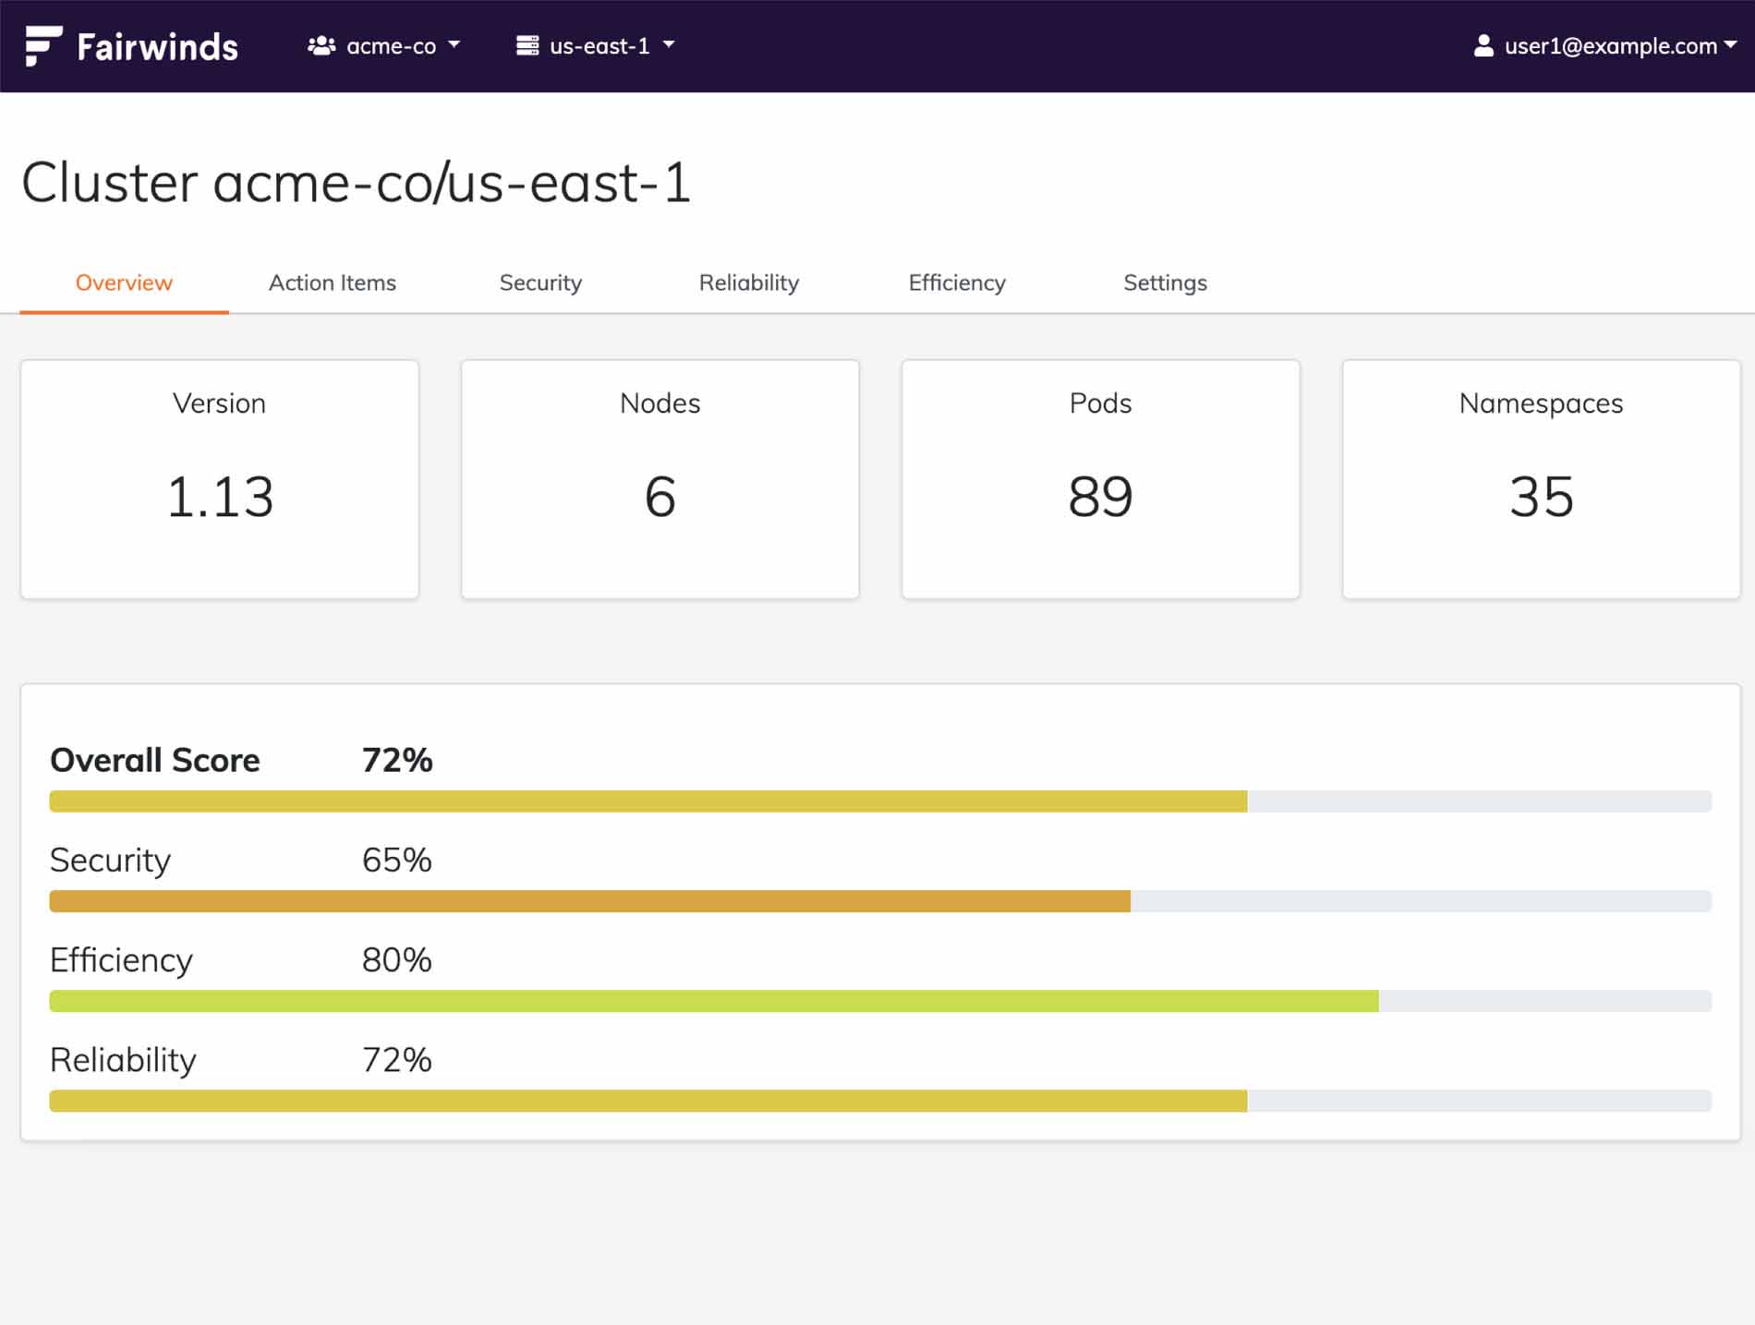Select the Overview tab
This screenshot has height=1325, width=1755.
[x=124, y=283]
